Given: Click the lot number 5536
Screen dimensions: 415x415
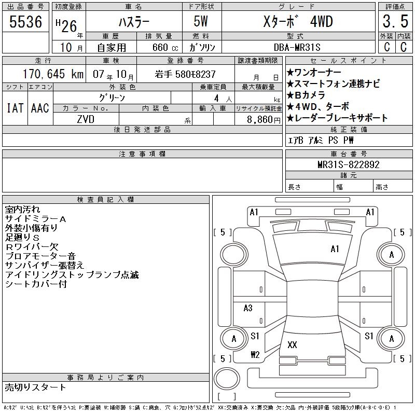Looking at the screenshot, I should tap(25, 21).
